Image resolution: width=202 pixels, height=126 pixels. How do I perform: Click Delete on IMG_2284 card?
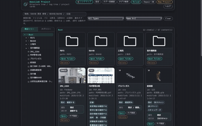point(64,120)
